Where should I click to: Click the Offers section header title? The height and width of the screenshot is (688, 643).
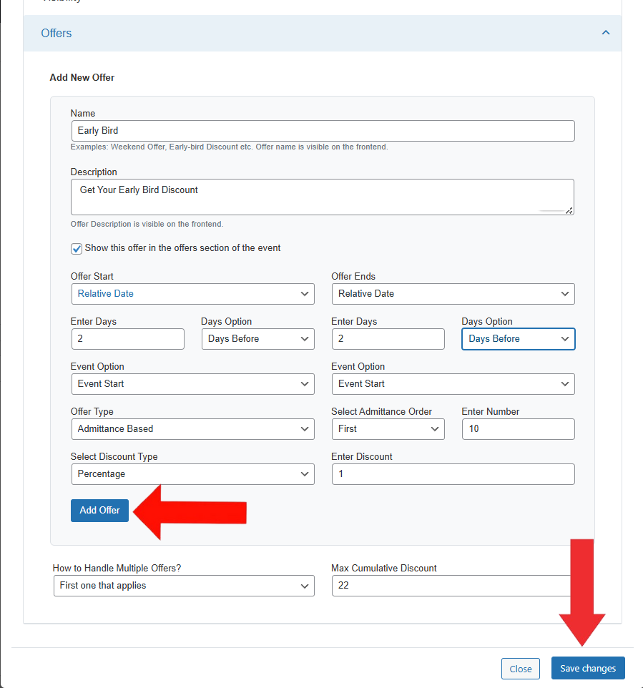point(57,34)
